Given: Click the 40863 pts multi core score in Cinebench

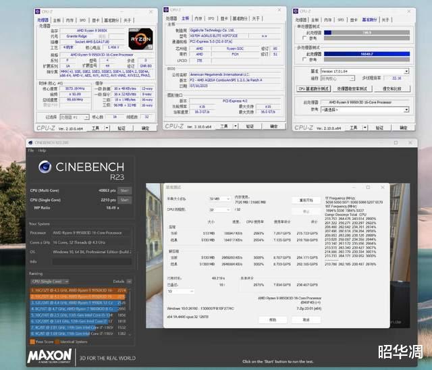Looking at the screenshot, I should [x=107, y=190].
